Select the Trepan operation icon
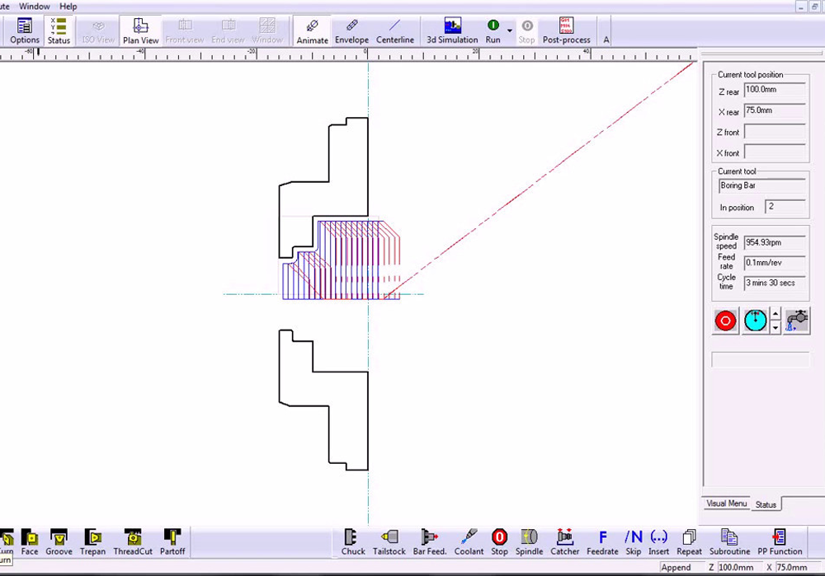The height and width of the screenshot is (576, 825). [92, 541]
